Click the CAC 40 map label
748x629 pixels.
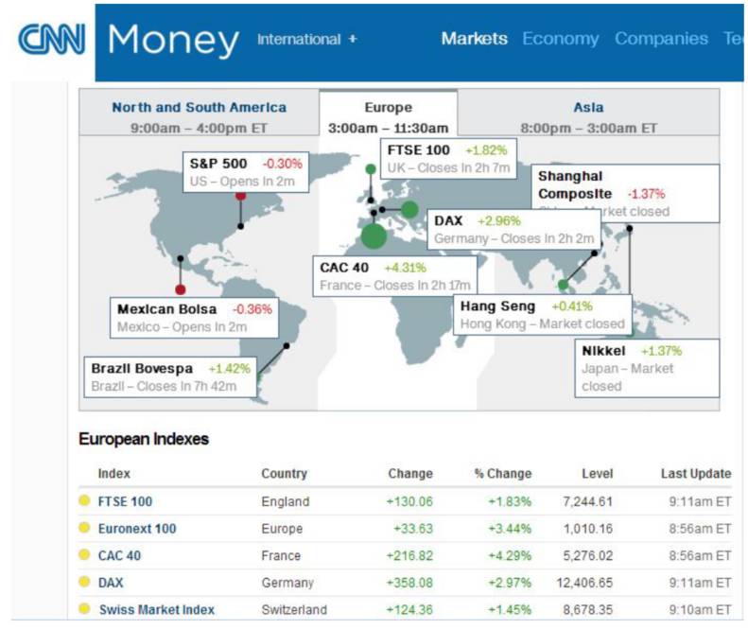(x=395, y=276)
